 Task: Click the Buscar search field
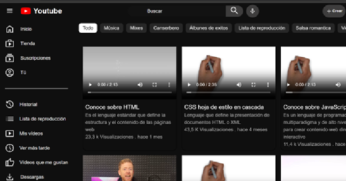click(x=177, y=11)
